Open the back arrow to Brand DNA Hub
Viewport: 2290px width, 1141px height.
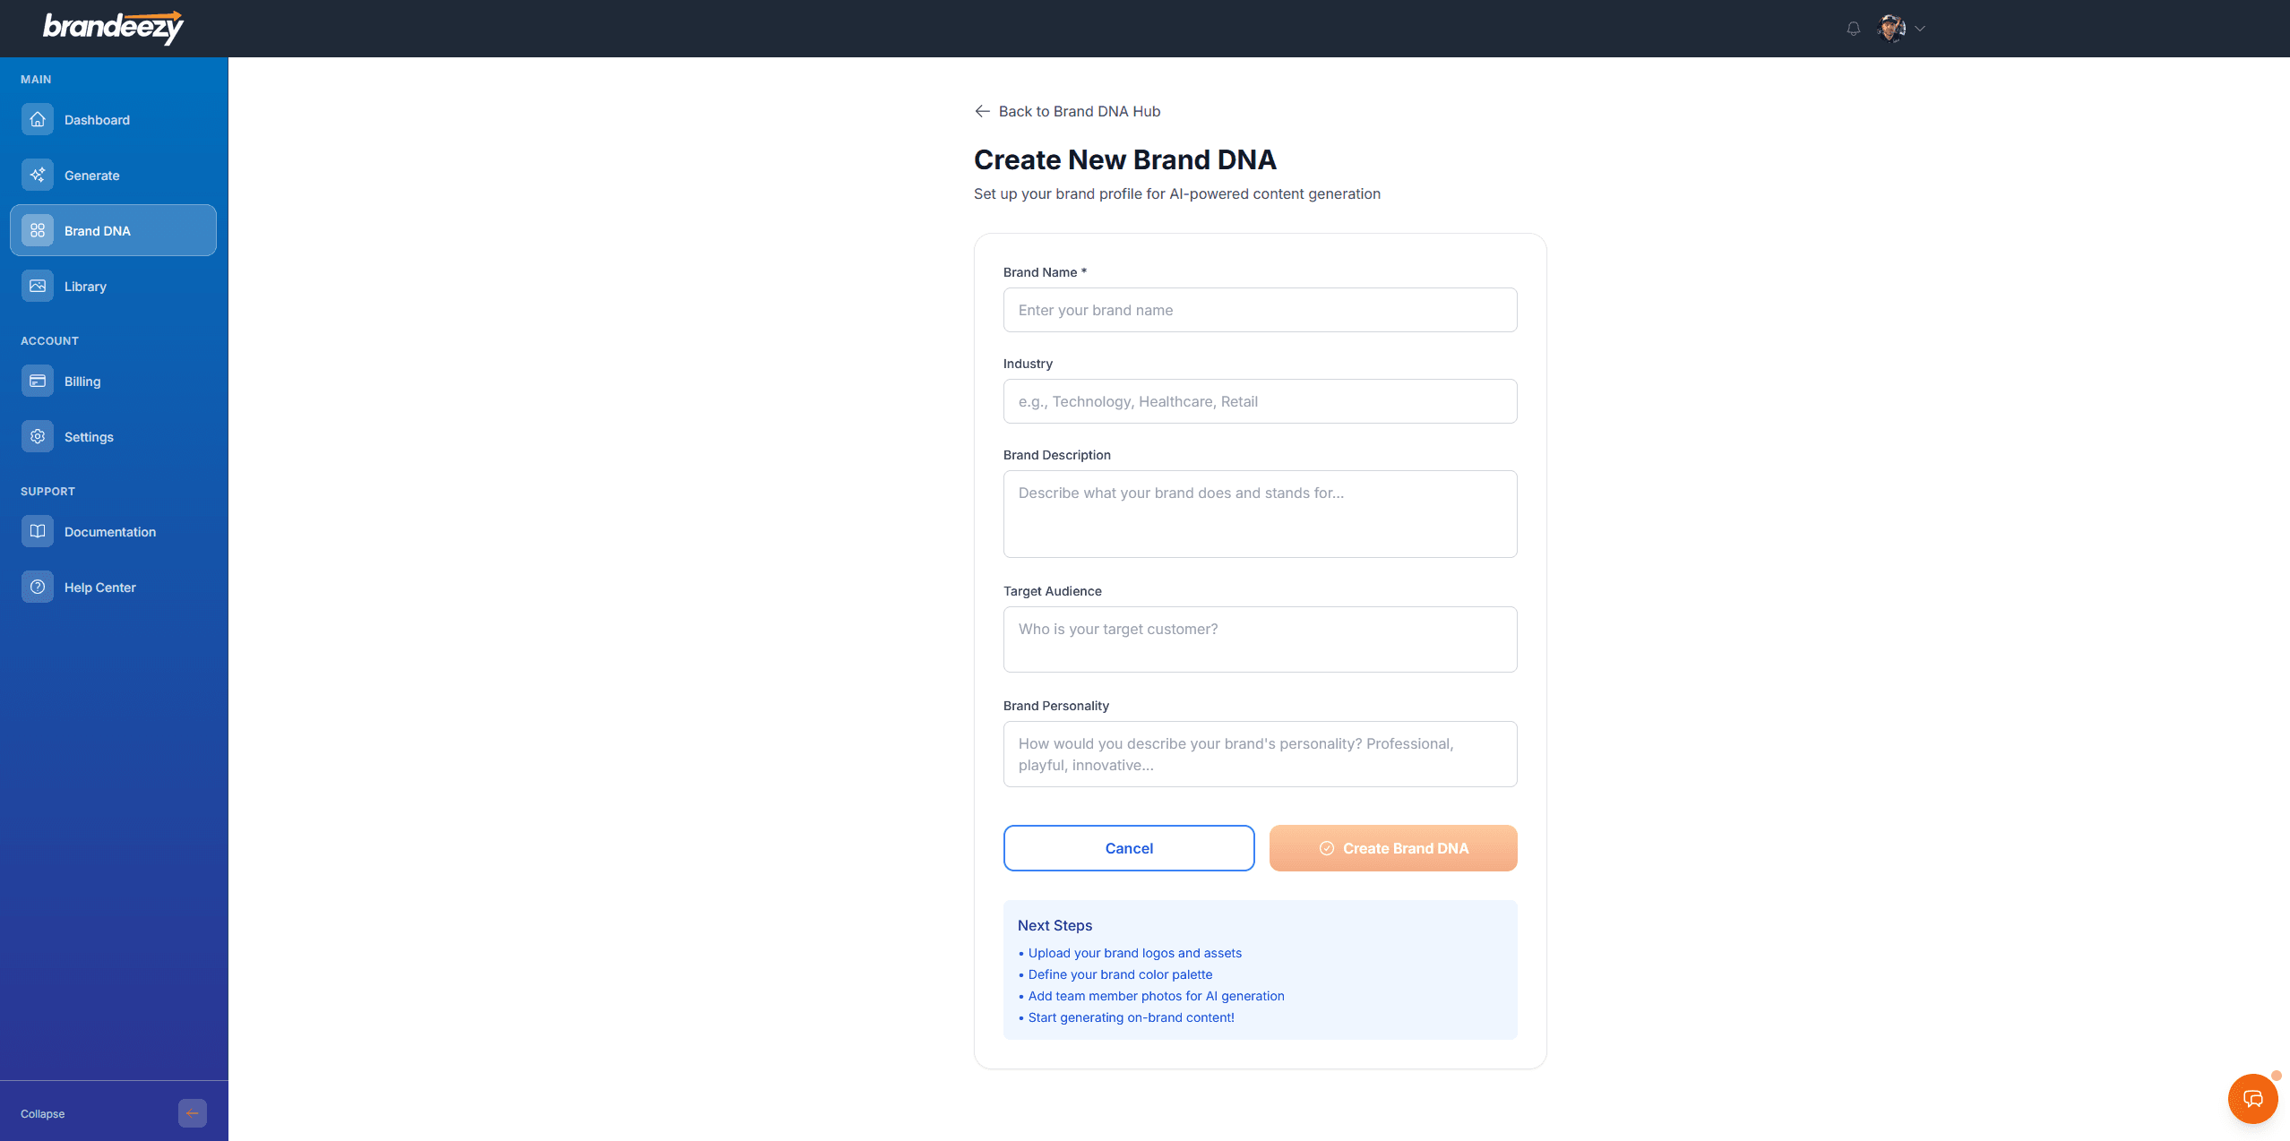(982, 111)
